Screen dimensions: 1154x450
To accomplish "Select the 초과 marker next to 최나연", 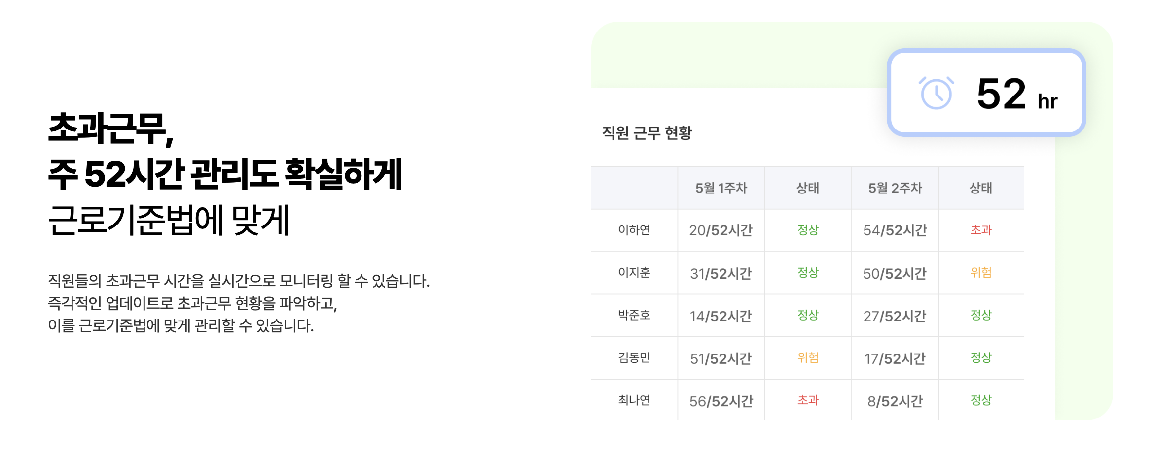I will (x=808, y=400).
